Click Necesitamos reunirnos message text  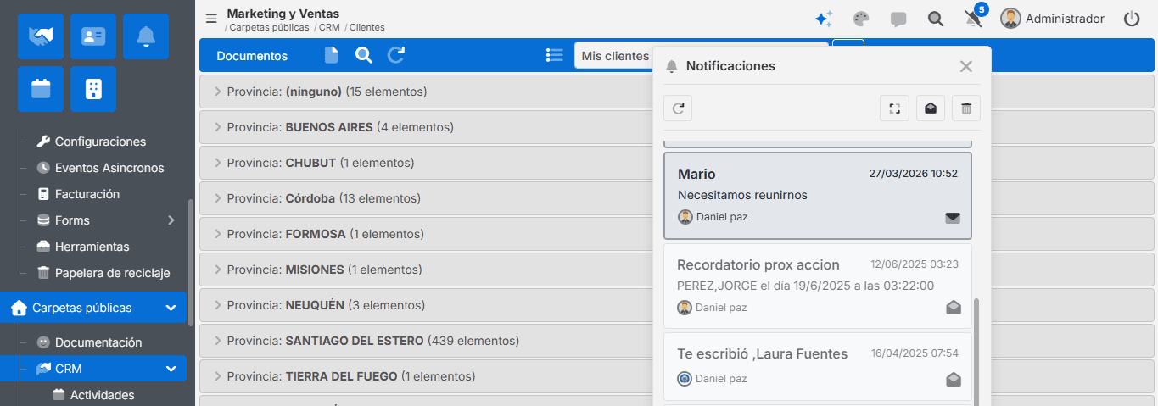(x=742, y=195)
